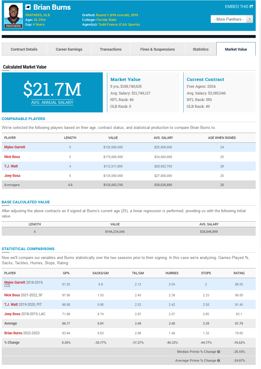Click agent Todd France (CAA Sports) link
The width and height of the screenshot is (261, 369).
point(119,24)
